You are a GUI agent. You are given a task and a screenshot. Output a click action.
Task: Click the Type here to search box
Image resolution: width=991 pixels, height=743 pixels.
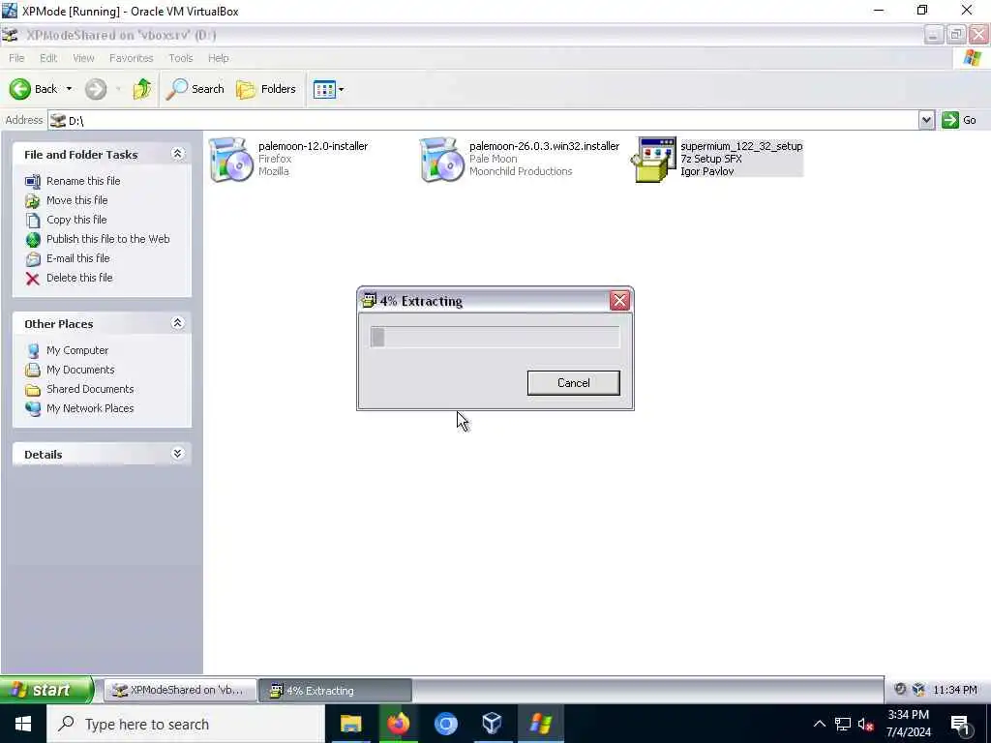point(186,724)
